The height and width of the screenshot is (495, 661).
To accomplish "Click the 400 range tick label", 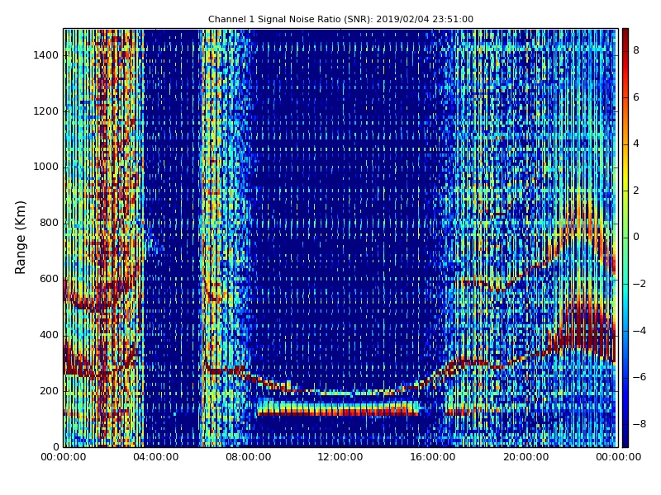I will pos(49,335).
